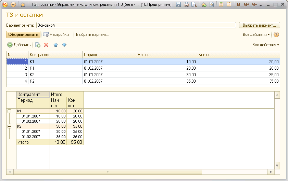Screen dimensions: 288x181
Task: Click 'Настройки...' in the toolbar
Action: point(58,34)
